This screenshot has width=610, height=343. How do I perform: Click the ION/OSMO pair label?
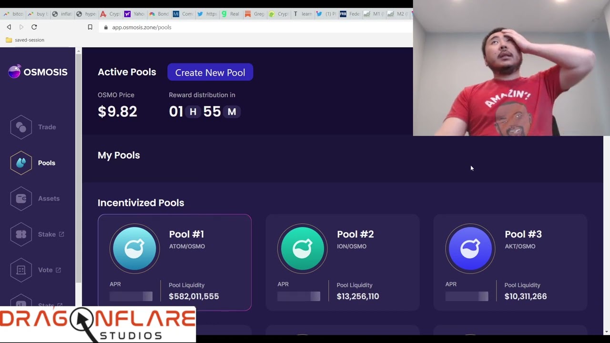[351, 246]
